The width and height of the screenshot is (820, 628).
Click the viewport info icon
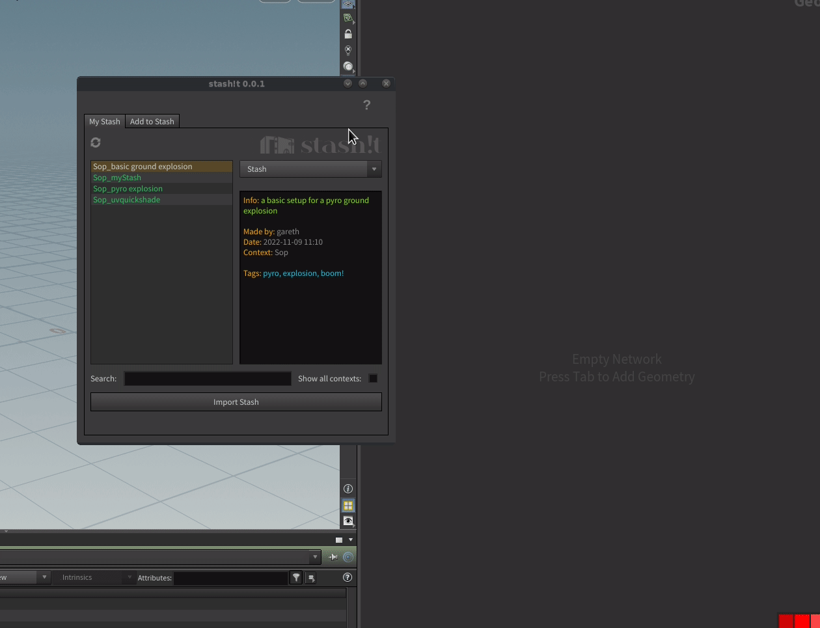point(348,489)
